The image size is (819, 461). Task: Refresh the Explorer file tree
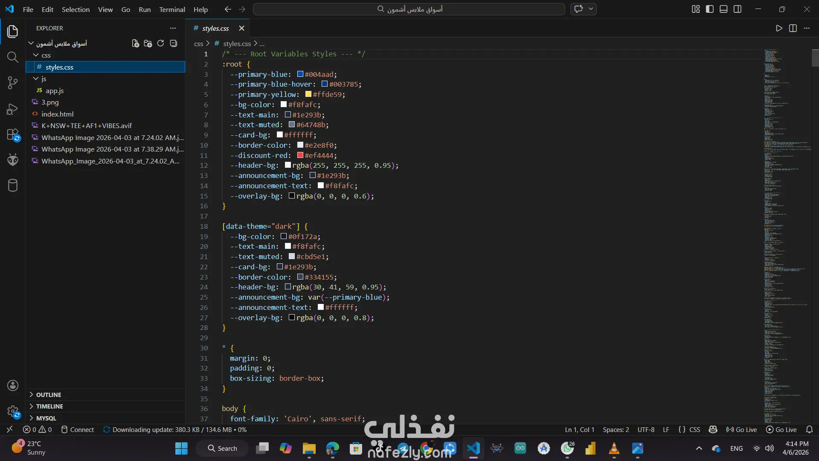[x=160, y=44]
